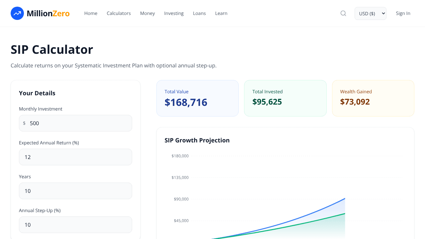Click the Total Invested $95,625 amount

267,102
